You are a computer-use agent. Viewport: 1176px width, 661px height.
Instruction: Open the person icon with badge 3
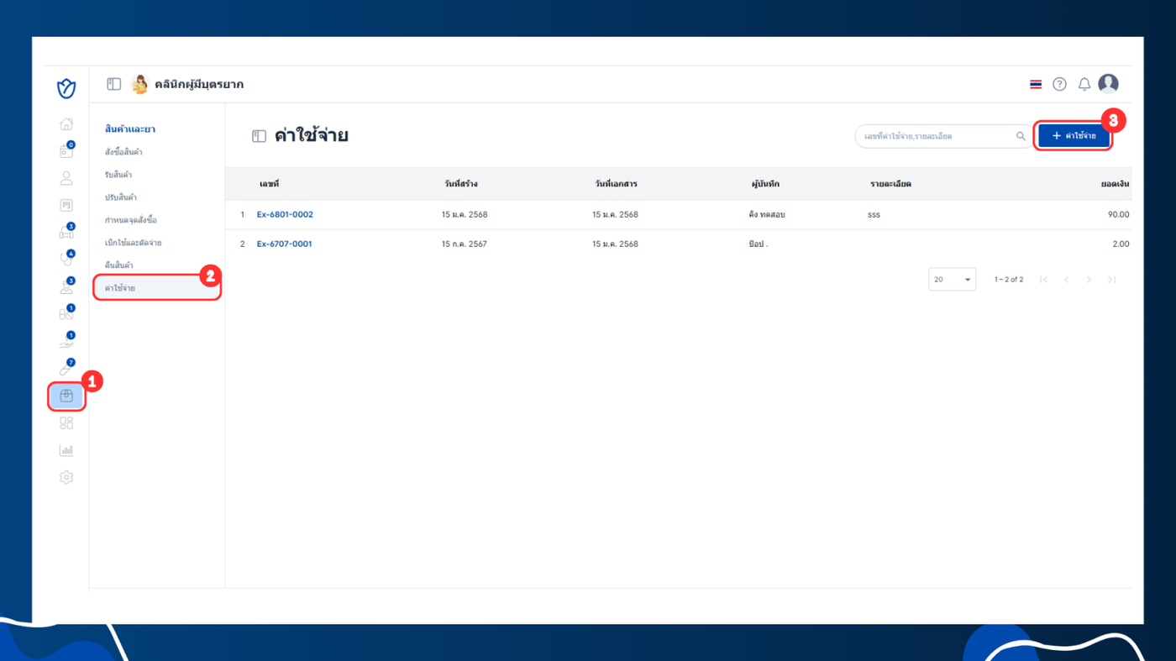coord(66,287)
